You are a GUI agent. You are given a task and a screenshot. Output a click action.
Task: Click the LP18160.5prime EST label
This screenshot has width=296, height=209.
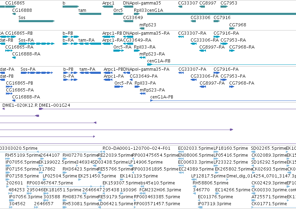(231, 148)
